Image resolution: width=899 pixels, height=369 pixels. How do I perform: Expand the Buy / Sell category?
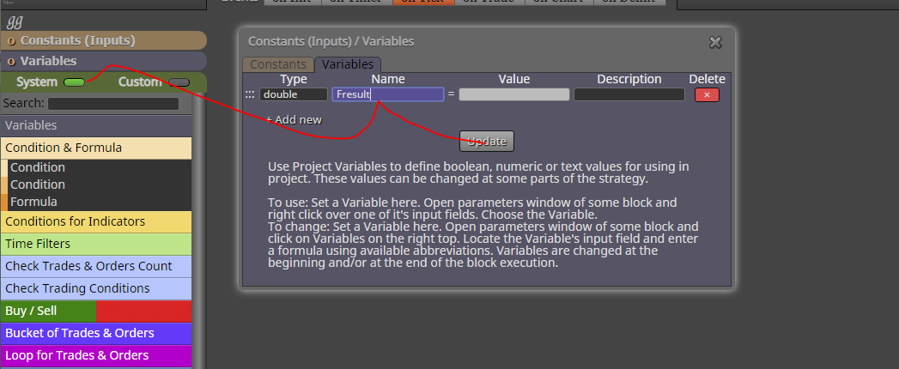click(96, 312)
